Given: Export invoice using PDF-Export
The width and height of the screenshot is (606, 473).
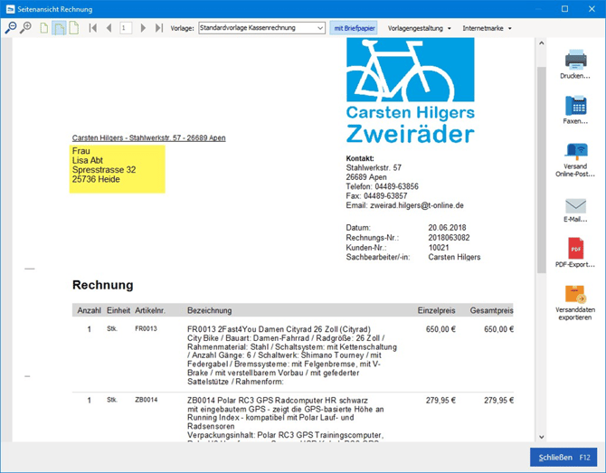Looking at the screenshot, I should coord(575,253).
